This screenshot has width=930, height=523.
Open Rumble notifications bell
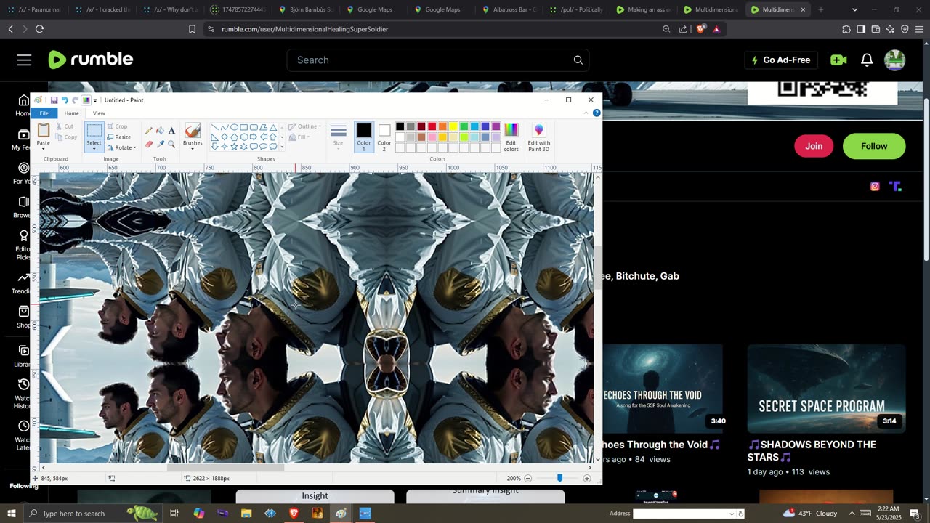(x=867, y=60)
